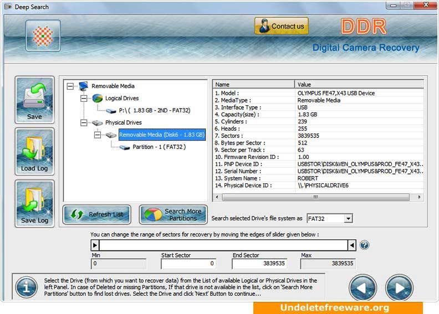Click the Removable Media computer icon
The height and width of the screenshot is (314, 439).
(84, 86)
